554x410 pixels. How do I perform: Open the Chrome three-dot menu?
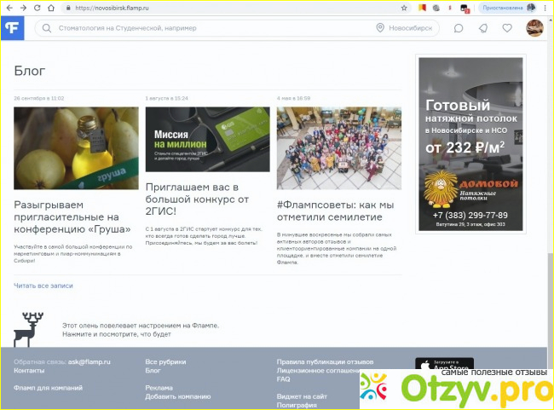[x=545, y=8]
